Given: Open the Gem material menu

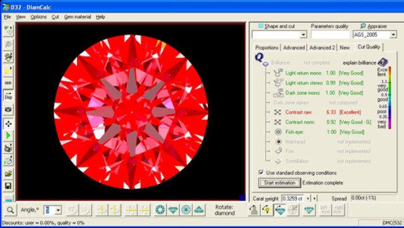Looking at the screenshot, I should point(78,17).
